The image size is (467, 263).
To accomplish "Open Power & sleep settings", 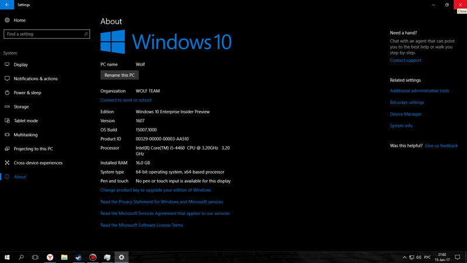I will pos(27,92).
